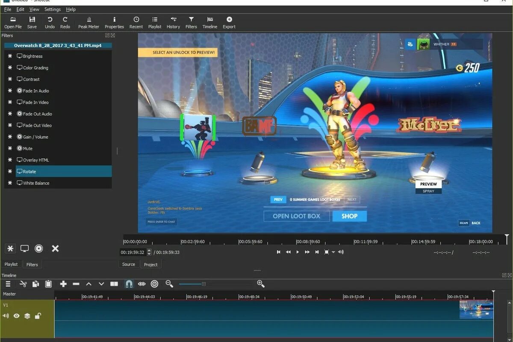Click the Open File toolbar icon
The height and width of the screenshot is (342, 513).
[13, 23]
